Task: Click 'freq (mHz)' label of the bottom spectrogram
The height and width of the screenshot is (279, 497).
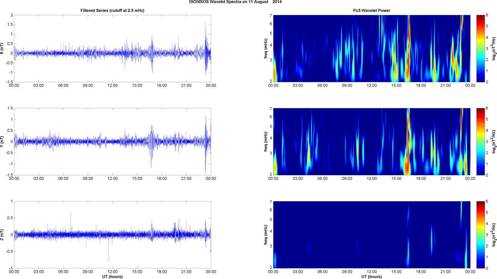Action: (266, 235)
